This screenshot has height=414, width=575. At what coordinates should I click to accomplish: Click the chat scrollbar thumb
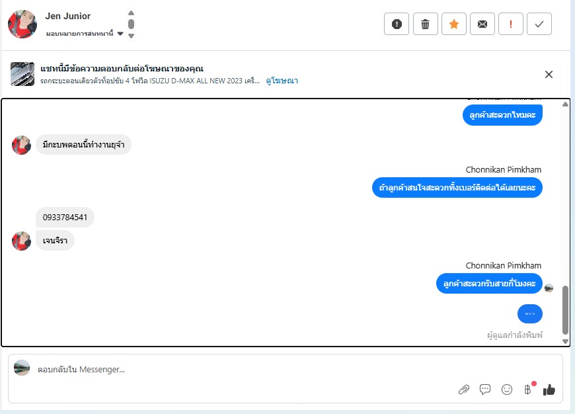pyautogui.click(x=566, y=310)
